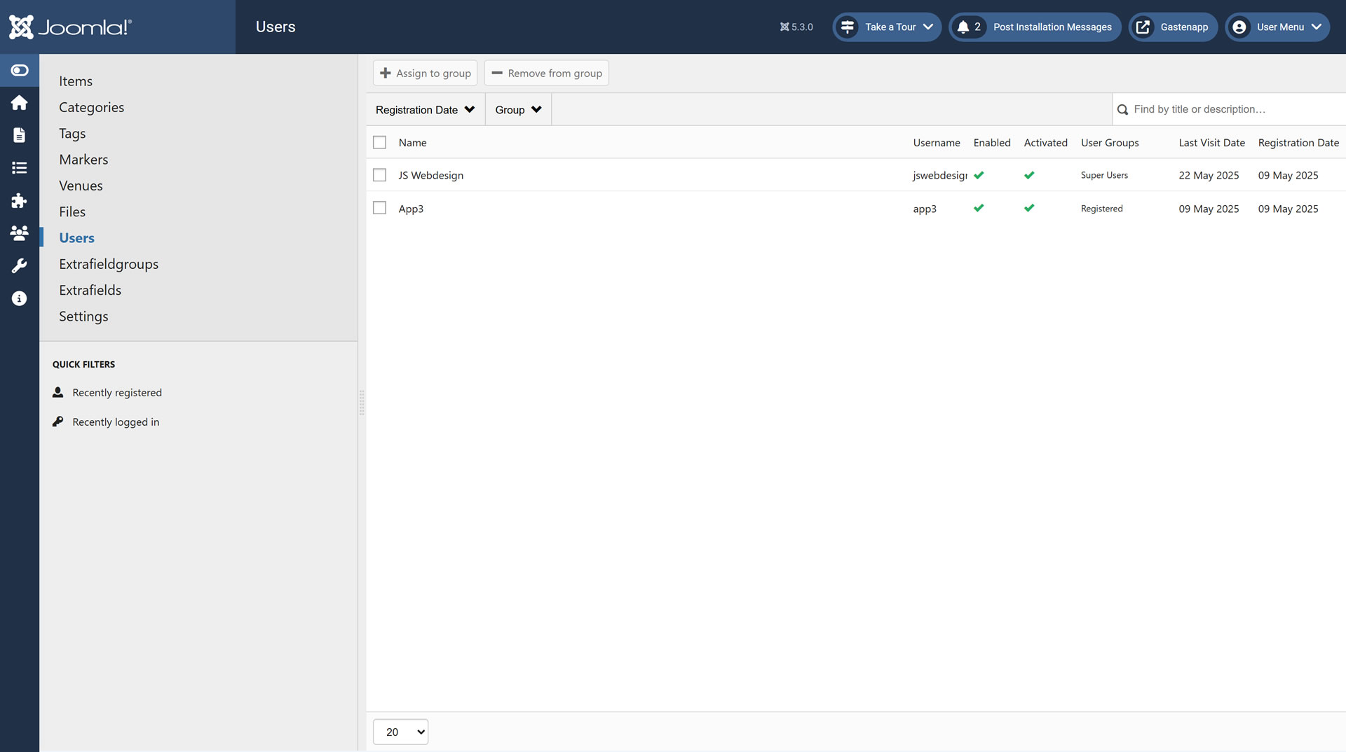The image size is (1346, 752).
Task: Open the Menus list icon in sidebar
Action: click(20, 168)
